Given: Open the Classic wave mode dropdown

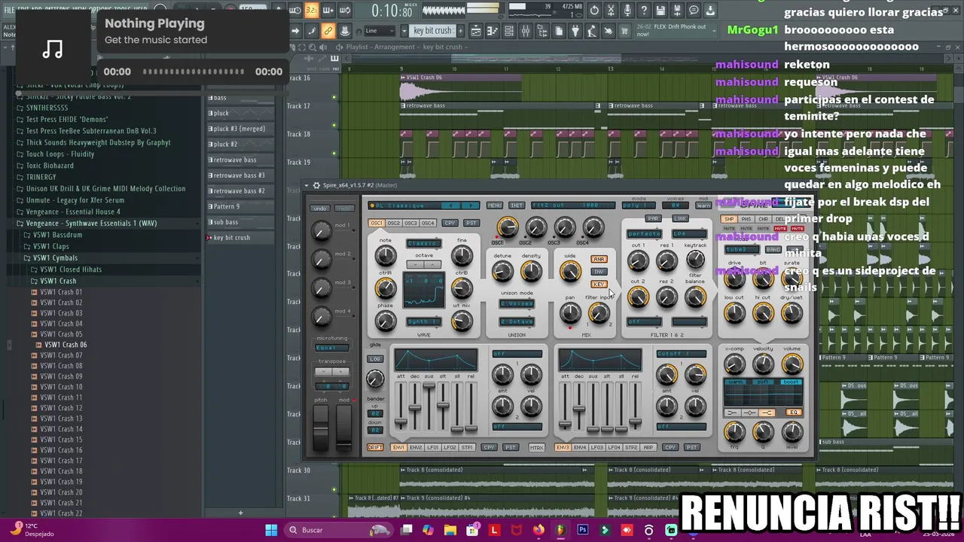Looking at the screenshot, I should coord(424,243).
